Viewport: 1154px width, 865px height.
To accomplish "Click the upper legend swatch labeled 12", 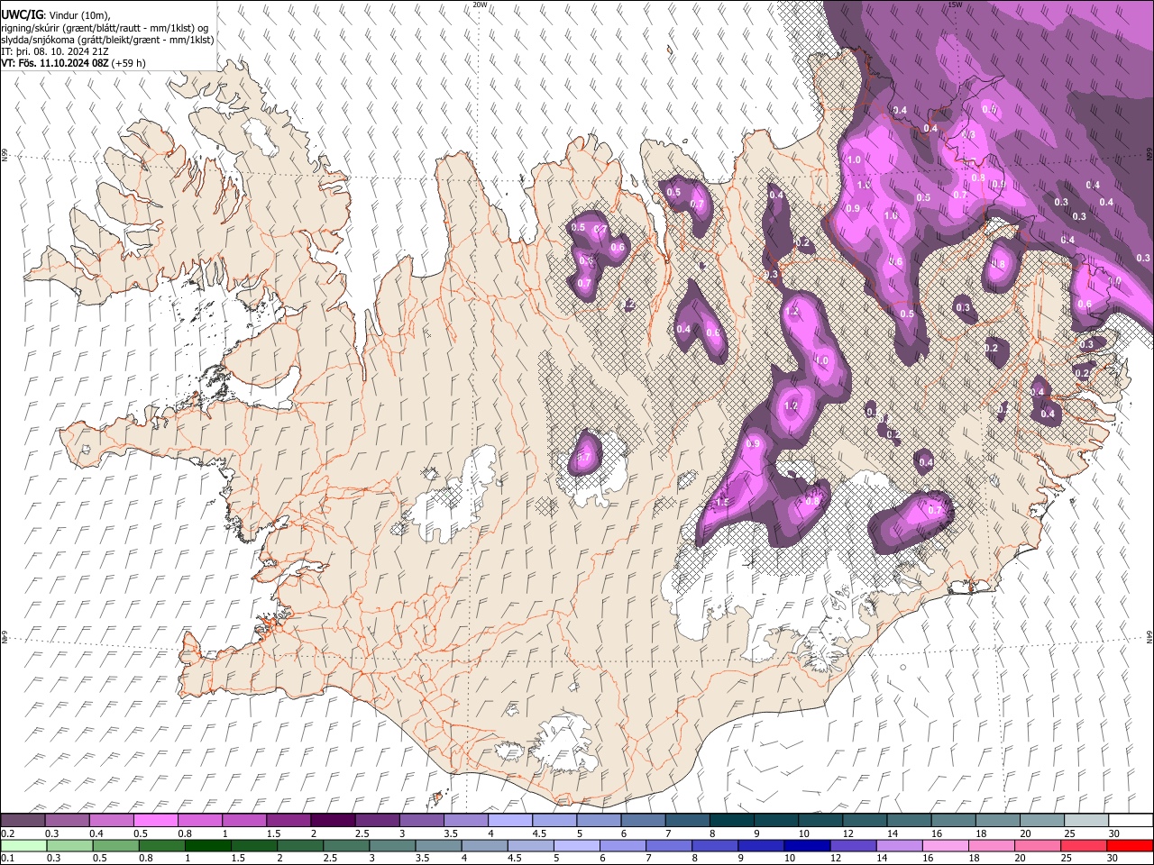I will pos(865,820).
